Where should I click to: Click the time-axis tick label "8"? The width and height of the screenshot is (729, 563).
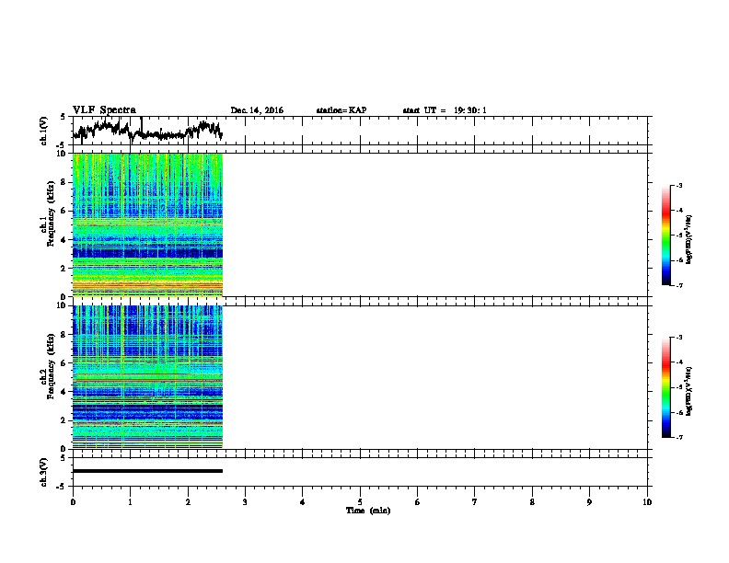pos(532,502)
